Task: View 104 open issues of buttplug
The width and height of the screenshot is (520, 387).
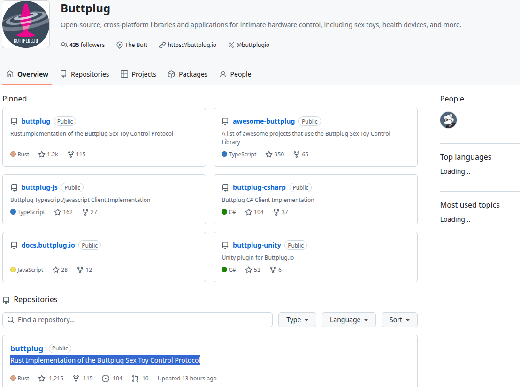Action: coord(112,379)
